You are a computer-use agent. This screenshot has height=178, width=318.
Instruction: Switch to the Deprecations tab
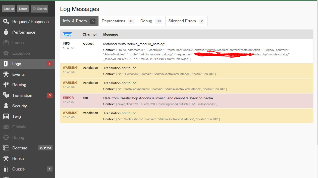[x=118, y=21]
